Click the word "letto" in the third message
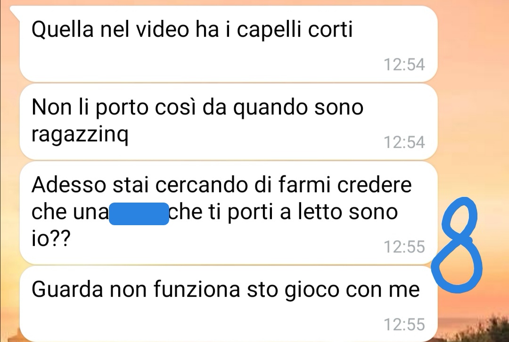The width and height of the screenshot is (509, 342). click(319, 212)
